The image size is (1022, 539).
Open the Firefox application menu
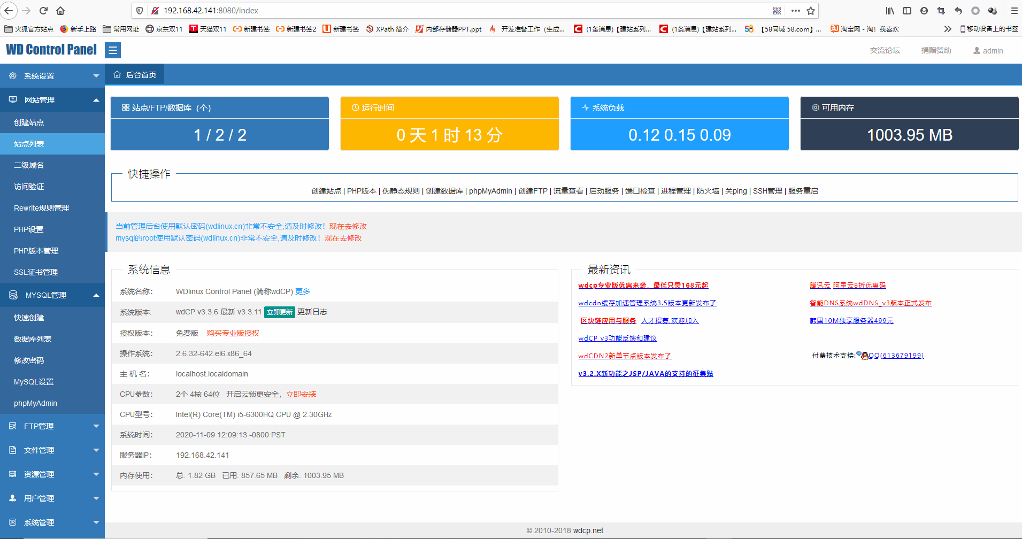(1014, 11)
